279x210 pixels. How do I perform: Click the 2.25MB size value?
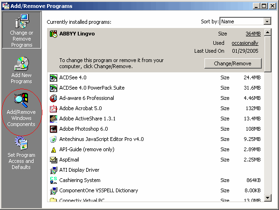[252, 160]
